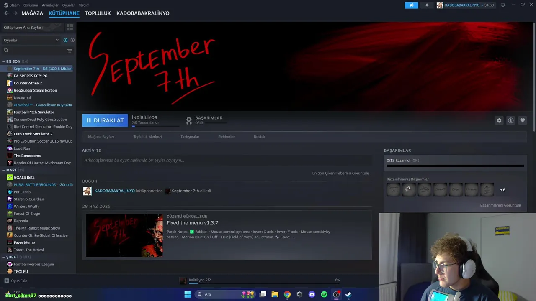Screen dimensions: 536x301
Task: Open the Yardım menu
Action: point(84,5)
